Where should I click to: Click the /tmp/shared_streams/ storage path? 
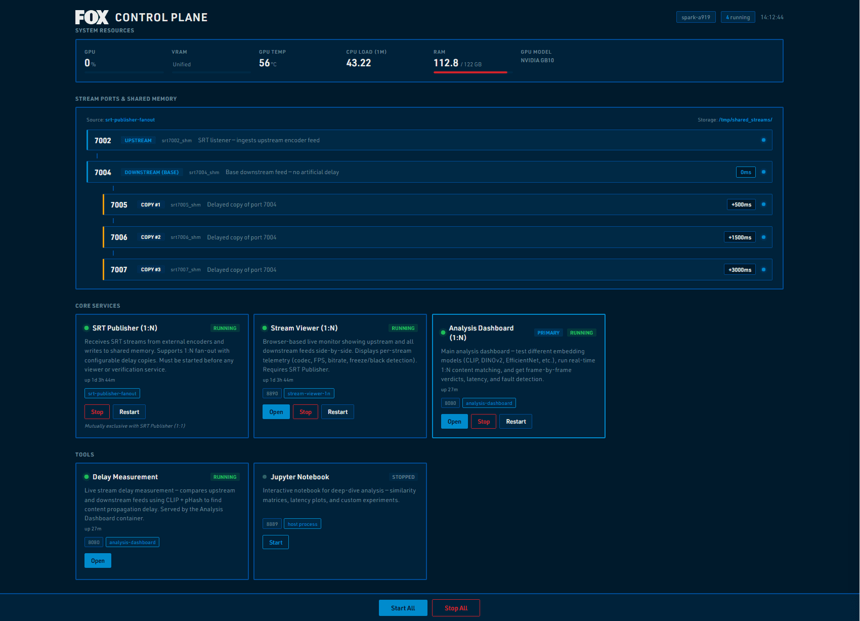coord(745,120)
